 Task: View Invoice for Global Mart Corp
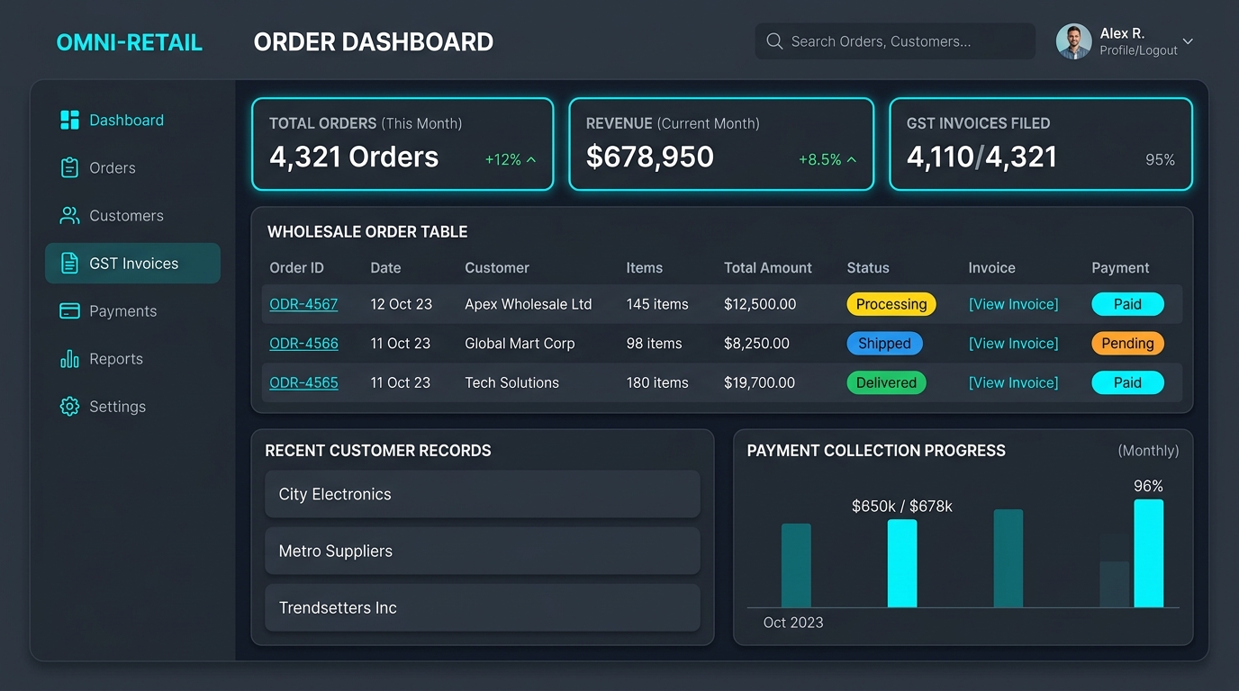pyautogui.click(x=1013, y=343)
